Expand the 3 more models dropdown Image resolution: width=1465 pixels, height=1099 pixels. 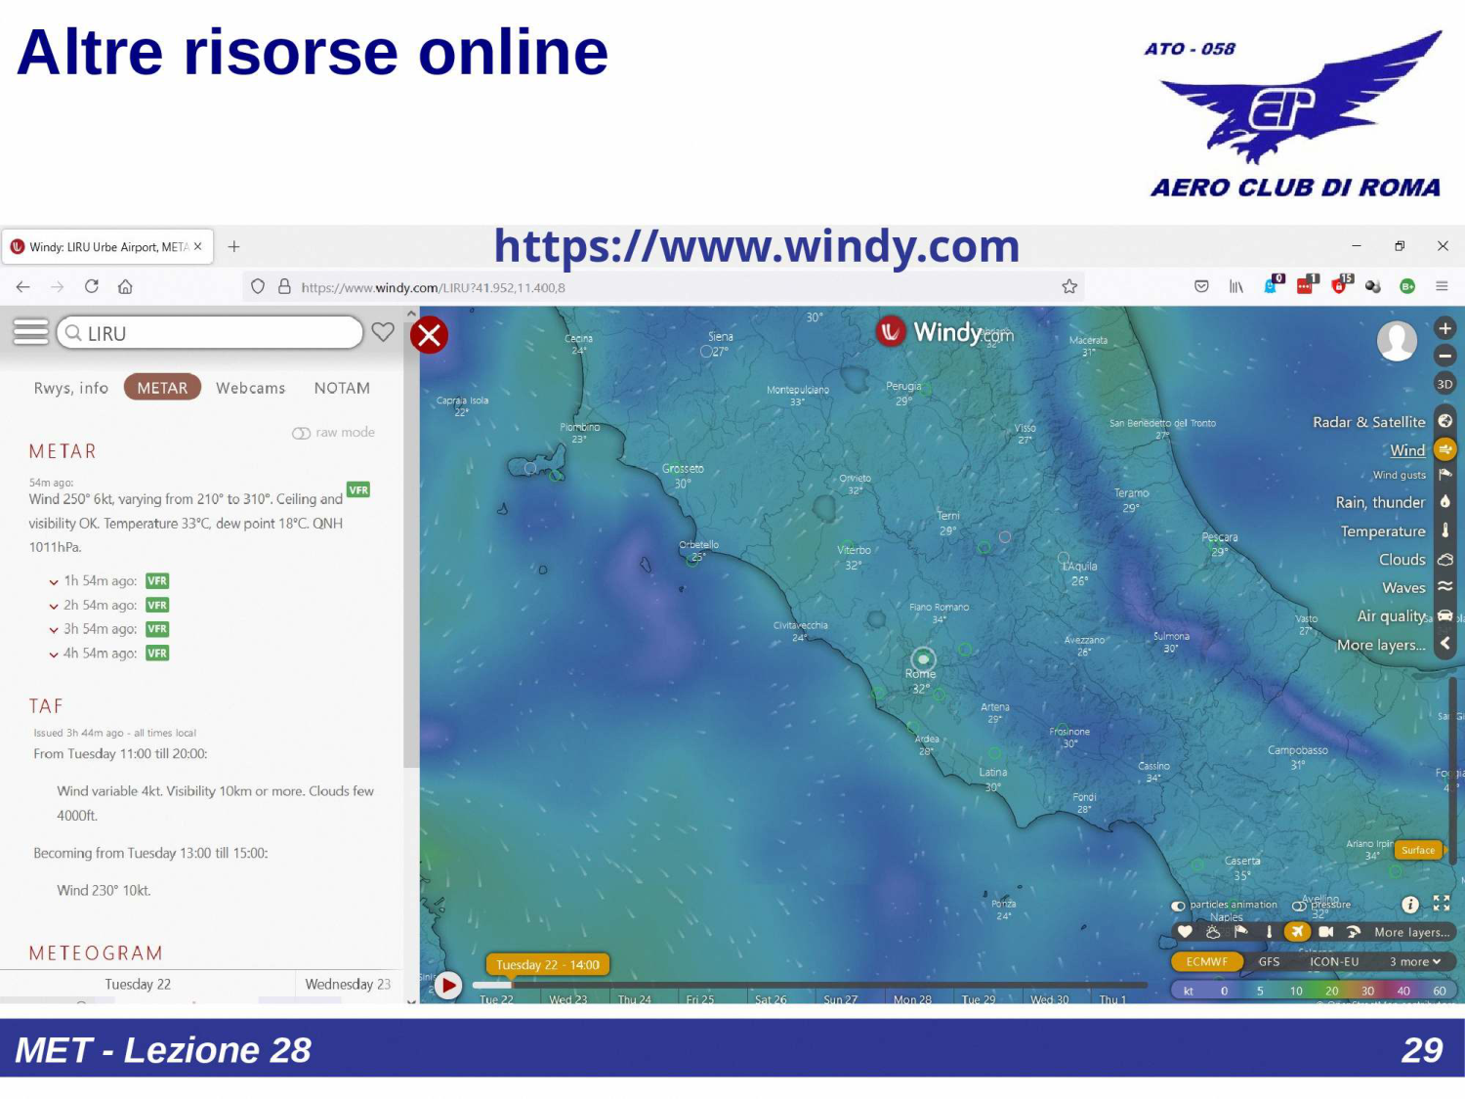tap(1415, 962)
